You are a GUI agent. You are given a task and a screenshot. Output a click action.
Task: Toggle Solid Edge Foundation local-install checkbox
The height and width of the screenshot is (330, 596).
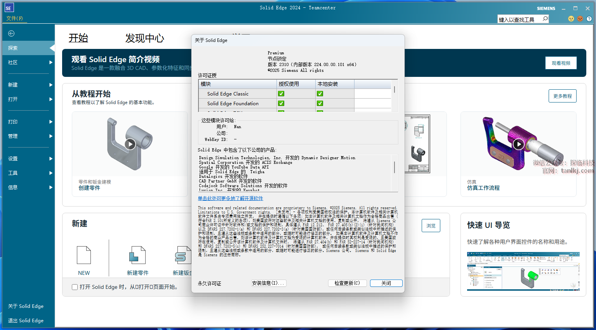(320, 103)
